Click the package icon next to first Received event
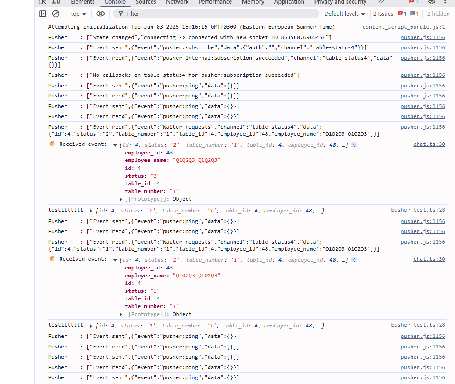The height and width of the screenshot is (384, 455). click(52, 144)
